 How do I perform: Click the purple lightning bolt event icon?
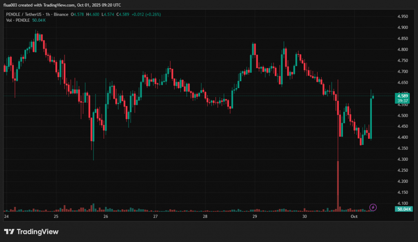[x=373, y=207]
